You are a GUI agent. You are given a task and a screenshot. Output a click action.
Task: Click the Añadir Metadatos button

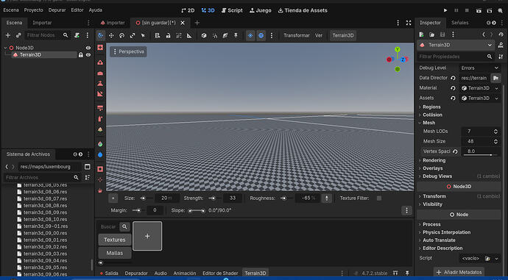pyautogui.click(x=459, y=272)
